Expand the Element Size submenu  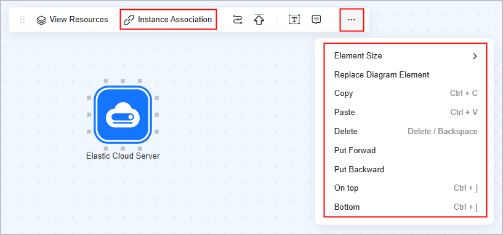pyautogui.click(x=406, y=56)
